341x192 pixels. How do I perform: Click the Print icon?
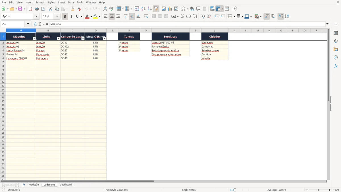[x=37, y=9]
